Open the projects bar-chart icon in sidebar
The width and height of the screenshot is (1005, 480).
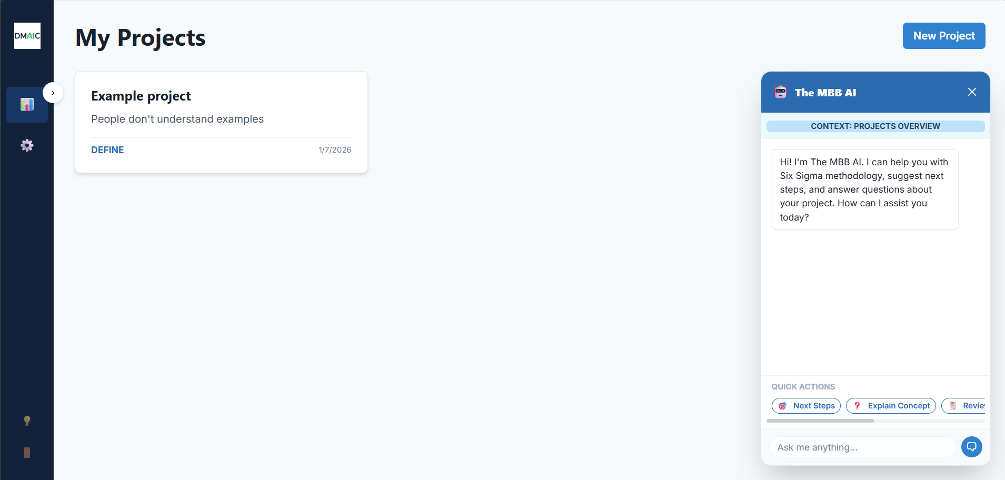point(27,105)
